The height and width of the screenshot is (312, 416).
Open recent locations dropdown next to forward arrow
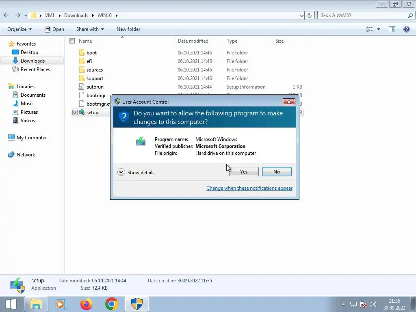coord(26,16)
